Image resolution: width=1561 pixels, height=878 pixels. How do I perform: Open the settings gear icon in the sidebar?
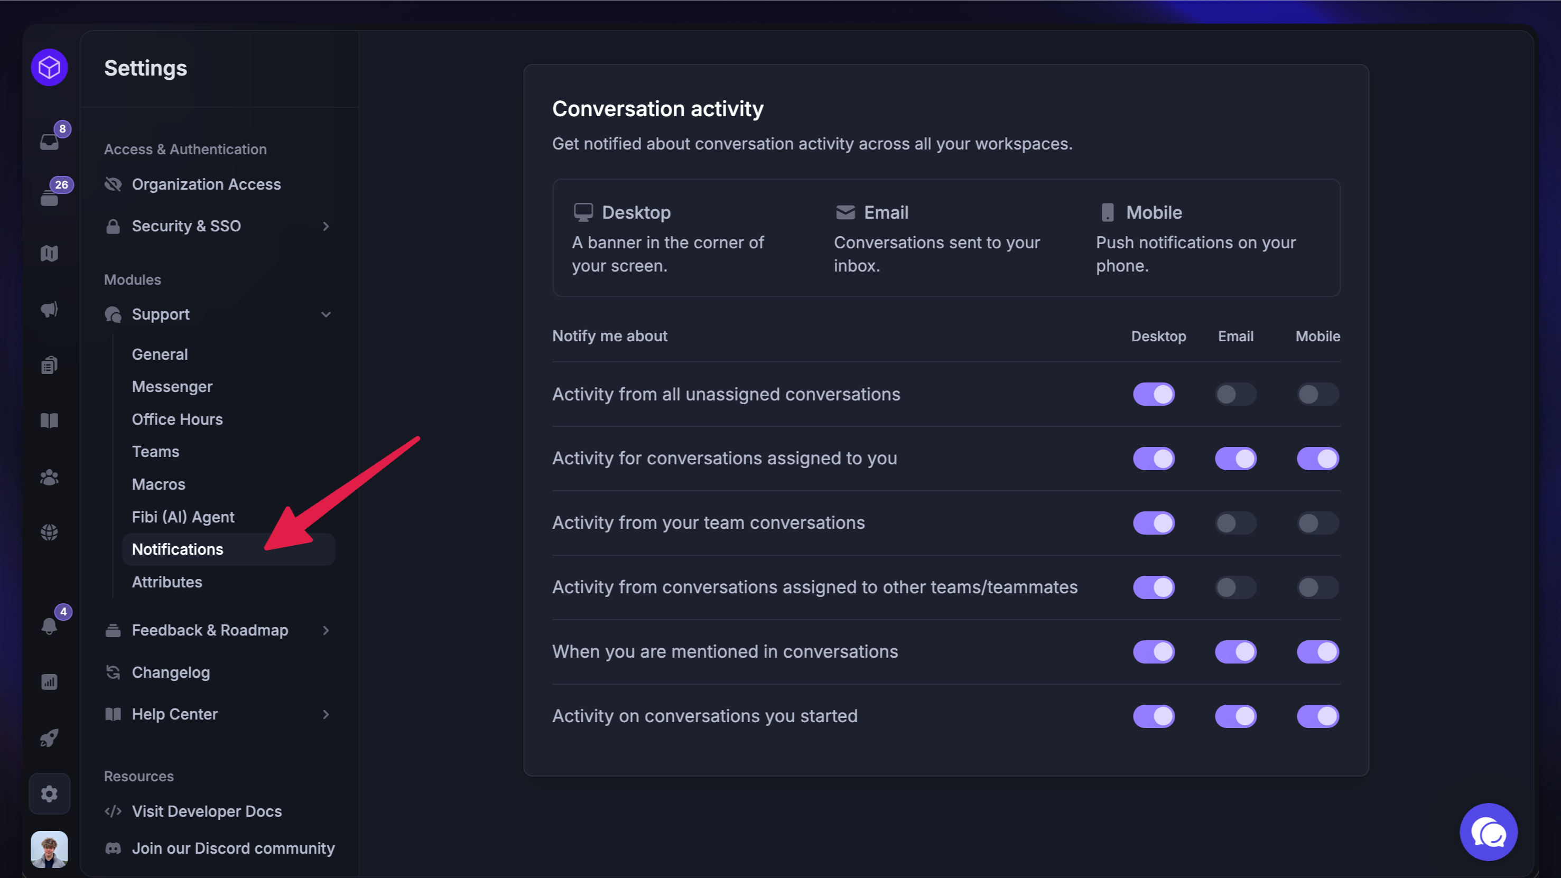coord(50,794)
